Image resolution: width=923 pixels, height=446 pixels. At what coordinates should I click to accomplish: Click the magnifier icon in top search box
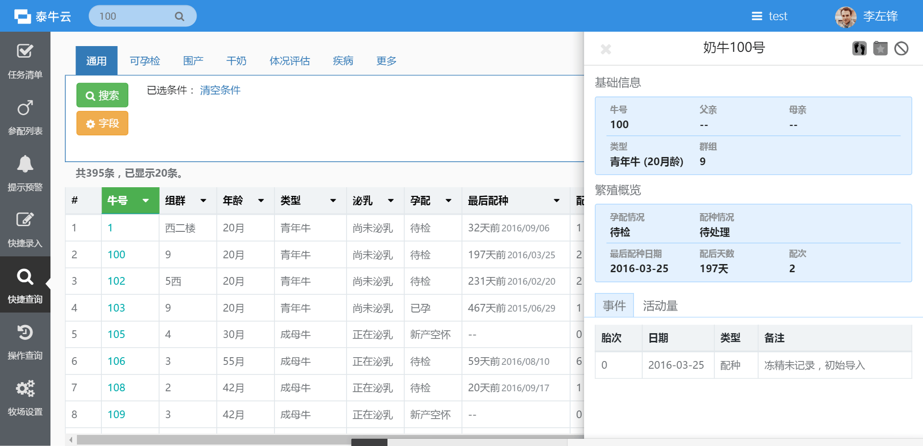(x=179, y=16)
